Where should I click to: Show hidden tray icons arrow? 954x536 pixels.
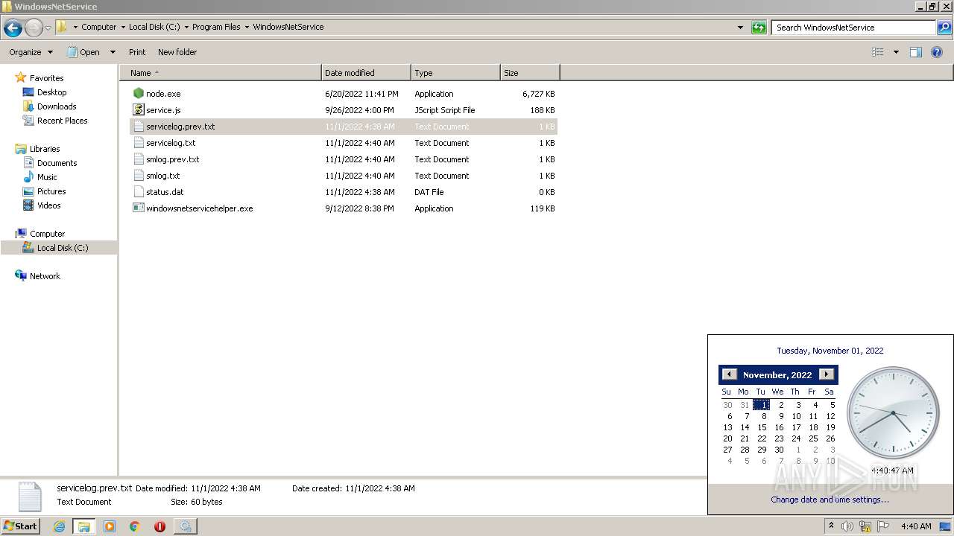click(x=831, y=526)
